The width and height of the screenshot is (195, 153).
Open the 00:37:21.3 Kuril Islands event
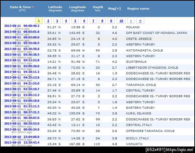22,112
